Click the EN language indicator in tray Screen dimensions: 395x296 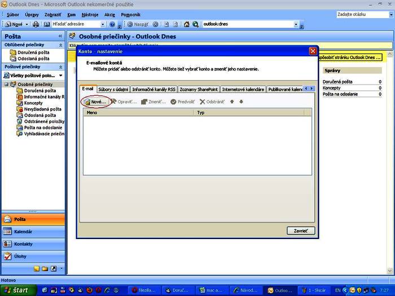338,290
